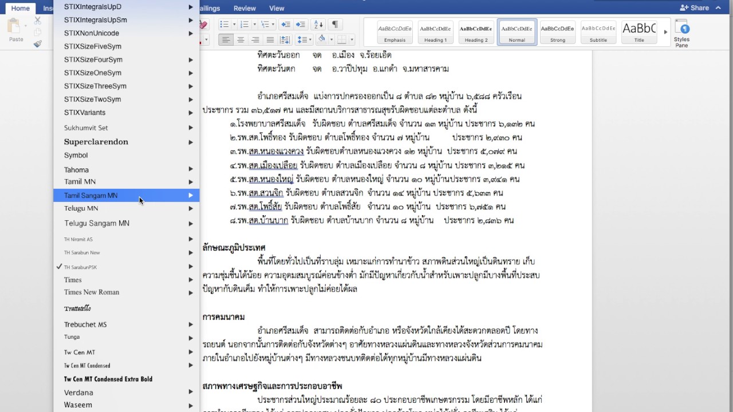Click the heading 'ลักษณะภูมิประเทศ' in the document
This screenshot has width=733, height=412.
click(234, 247)
